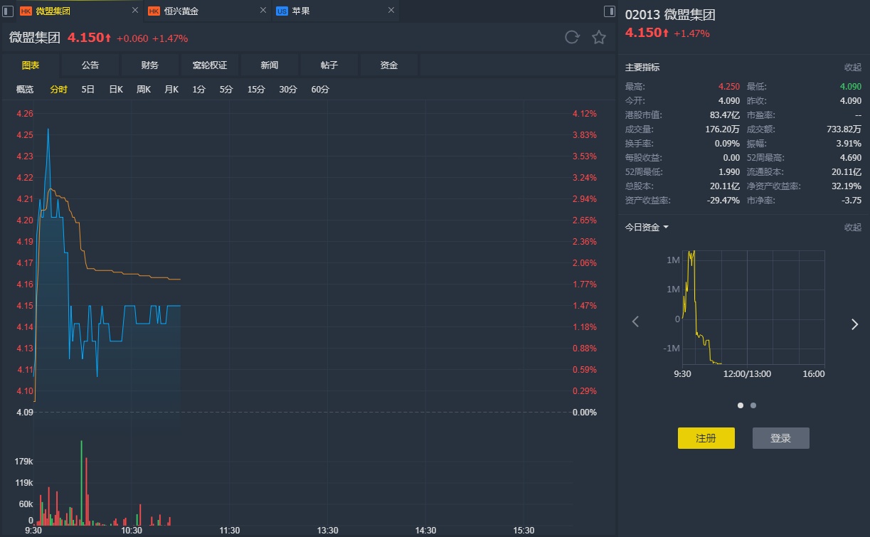Select the second carousel page dot
870x537 pixels.
(753, 405)
